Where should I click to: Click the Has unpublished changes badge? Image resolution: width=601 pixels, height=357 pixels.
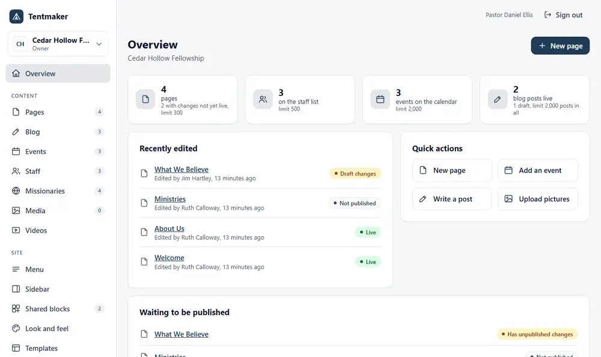pyautogui.click(x=537, y=334)
